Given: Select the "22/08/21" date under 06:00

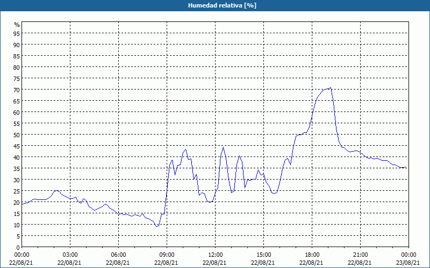Looking at the screenshot, I should click(118, 263).
